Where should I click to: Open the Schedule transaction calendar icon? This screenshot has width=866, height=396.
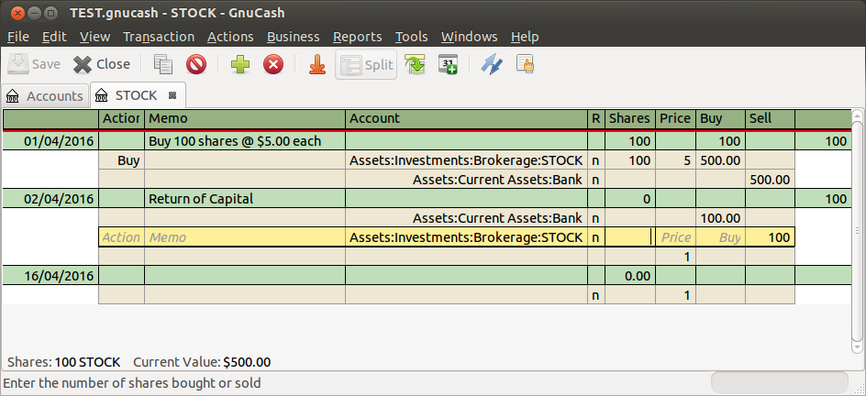point(448,64)
